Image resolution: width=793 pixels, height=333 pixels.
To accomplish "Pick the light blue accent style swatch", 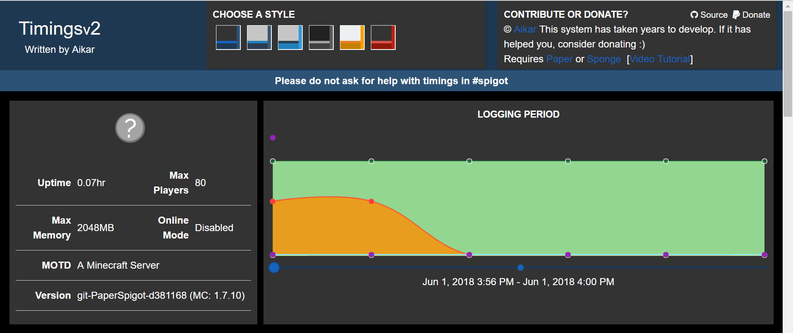I will 290,38.
